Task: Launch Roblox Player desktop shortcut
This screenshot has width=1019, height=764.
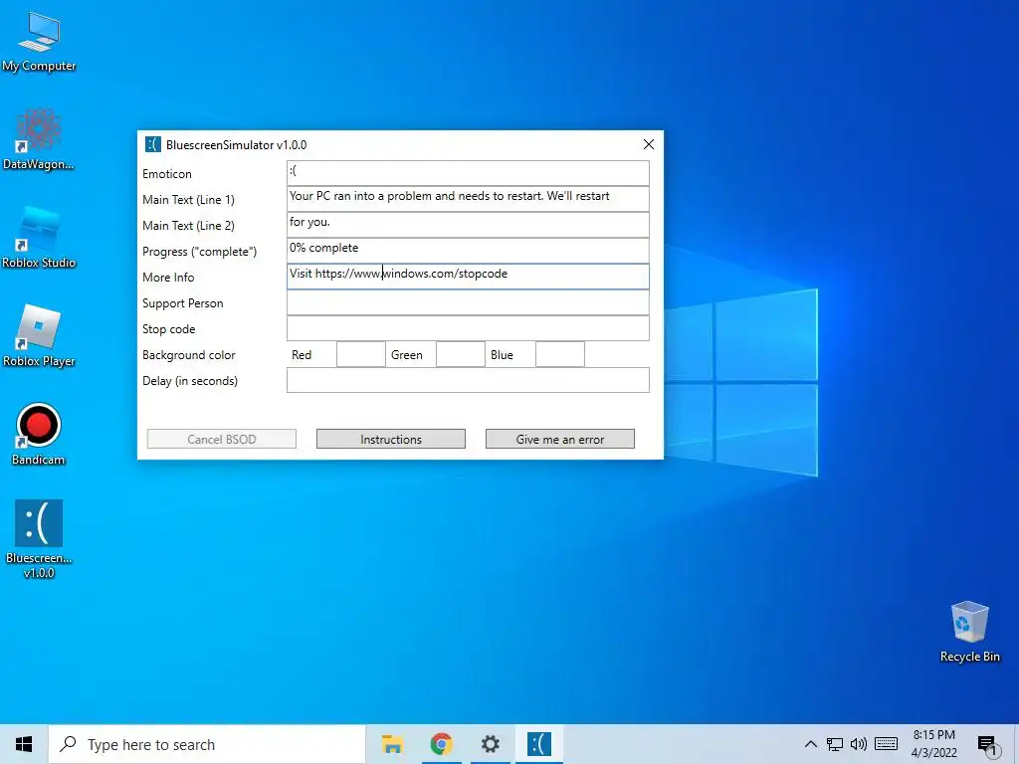Action: [x=39, y=336]
